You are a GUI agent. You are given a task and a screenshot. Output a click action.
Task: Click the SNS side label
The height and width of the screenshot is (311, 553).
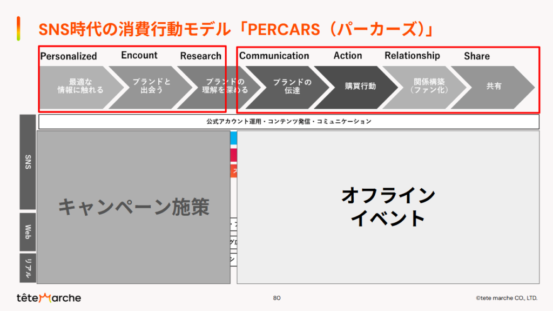[x=28, y=162]
